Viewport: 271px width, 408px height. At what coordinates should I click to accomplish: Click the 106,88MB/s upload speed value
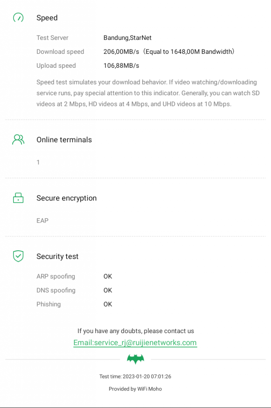click(x=121, y=66)
